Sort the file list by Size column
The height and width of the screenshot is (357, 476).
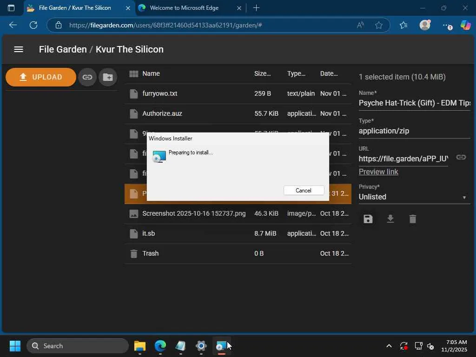262,73
